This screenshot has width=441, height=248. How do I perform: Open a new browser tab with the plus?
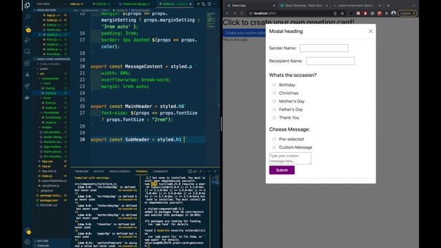[x=389, y=6]
